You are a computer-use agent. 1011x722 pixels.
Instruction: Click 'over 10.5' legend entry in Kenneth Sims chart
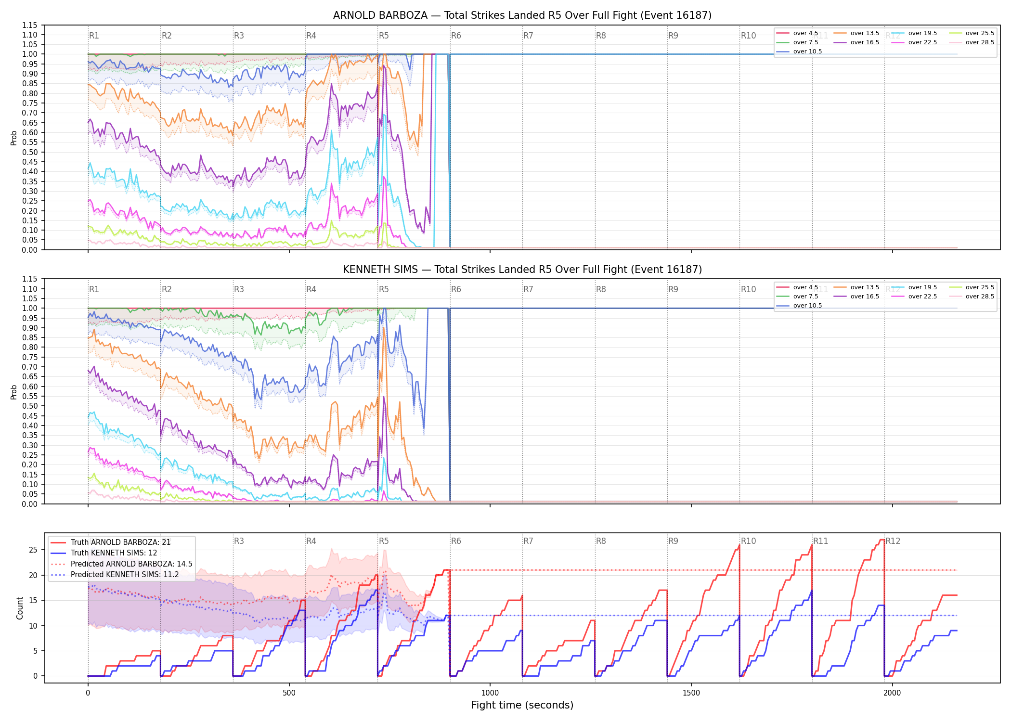pos(799,306)
